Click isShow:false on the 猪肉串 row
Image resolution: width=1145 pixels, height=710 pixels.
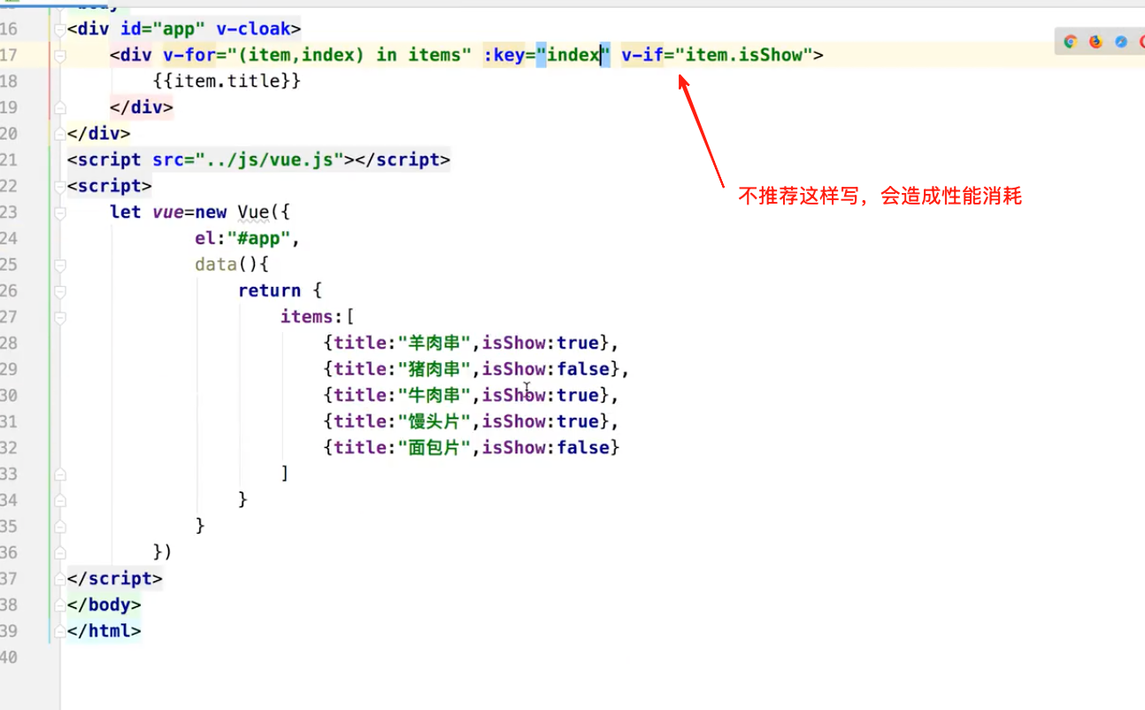pyautogui.click(x=546, y=369)
